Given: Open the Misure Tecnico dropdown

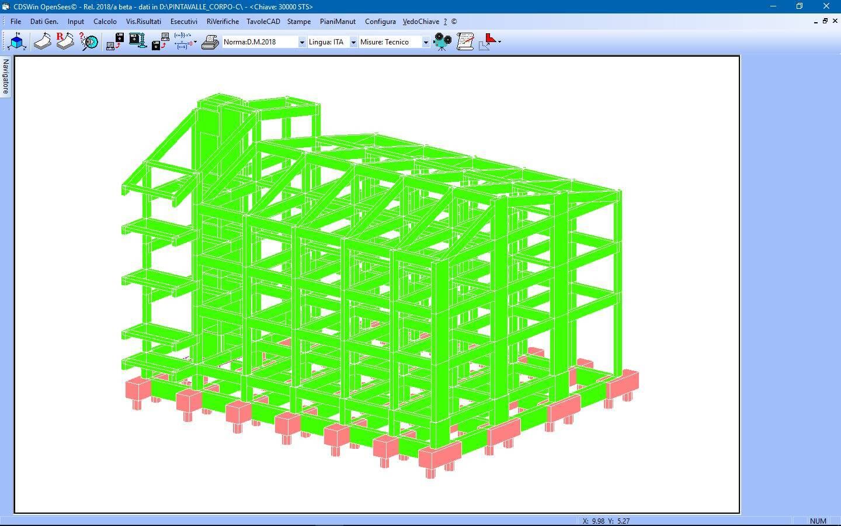Looking at the screenshot, I should pyautogui.click(x=426, y=42).
